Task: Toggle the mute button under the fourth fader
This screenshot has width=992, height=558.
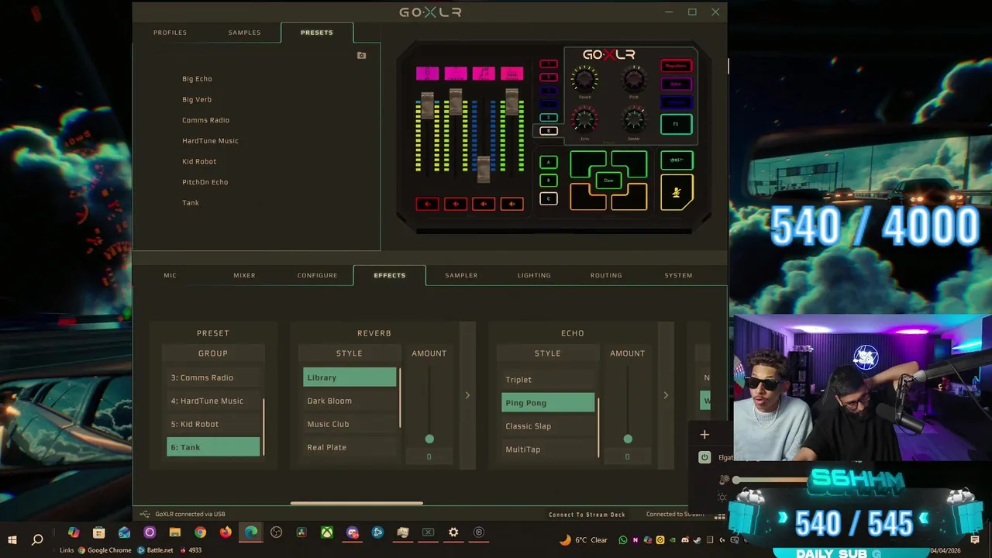Action: (511, 204)
